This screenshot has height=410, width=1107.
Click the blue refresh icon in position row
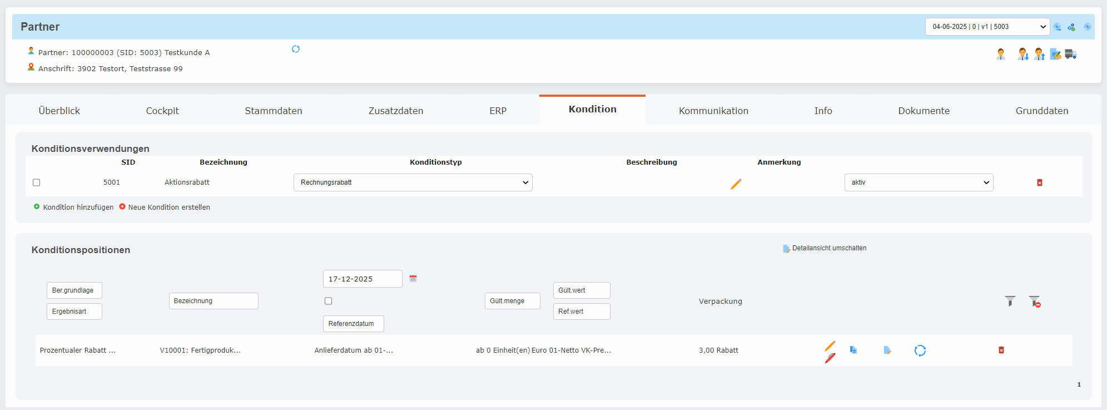tap(920, 350)
